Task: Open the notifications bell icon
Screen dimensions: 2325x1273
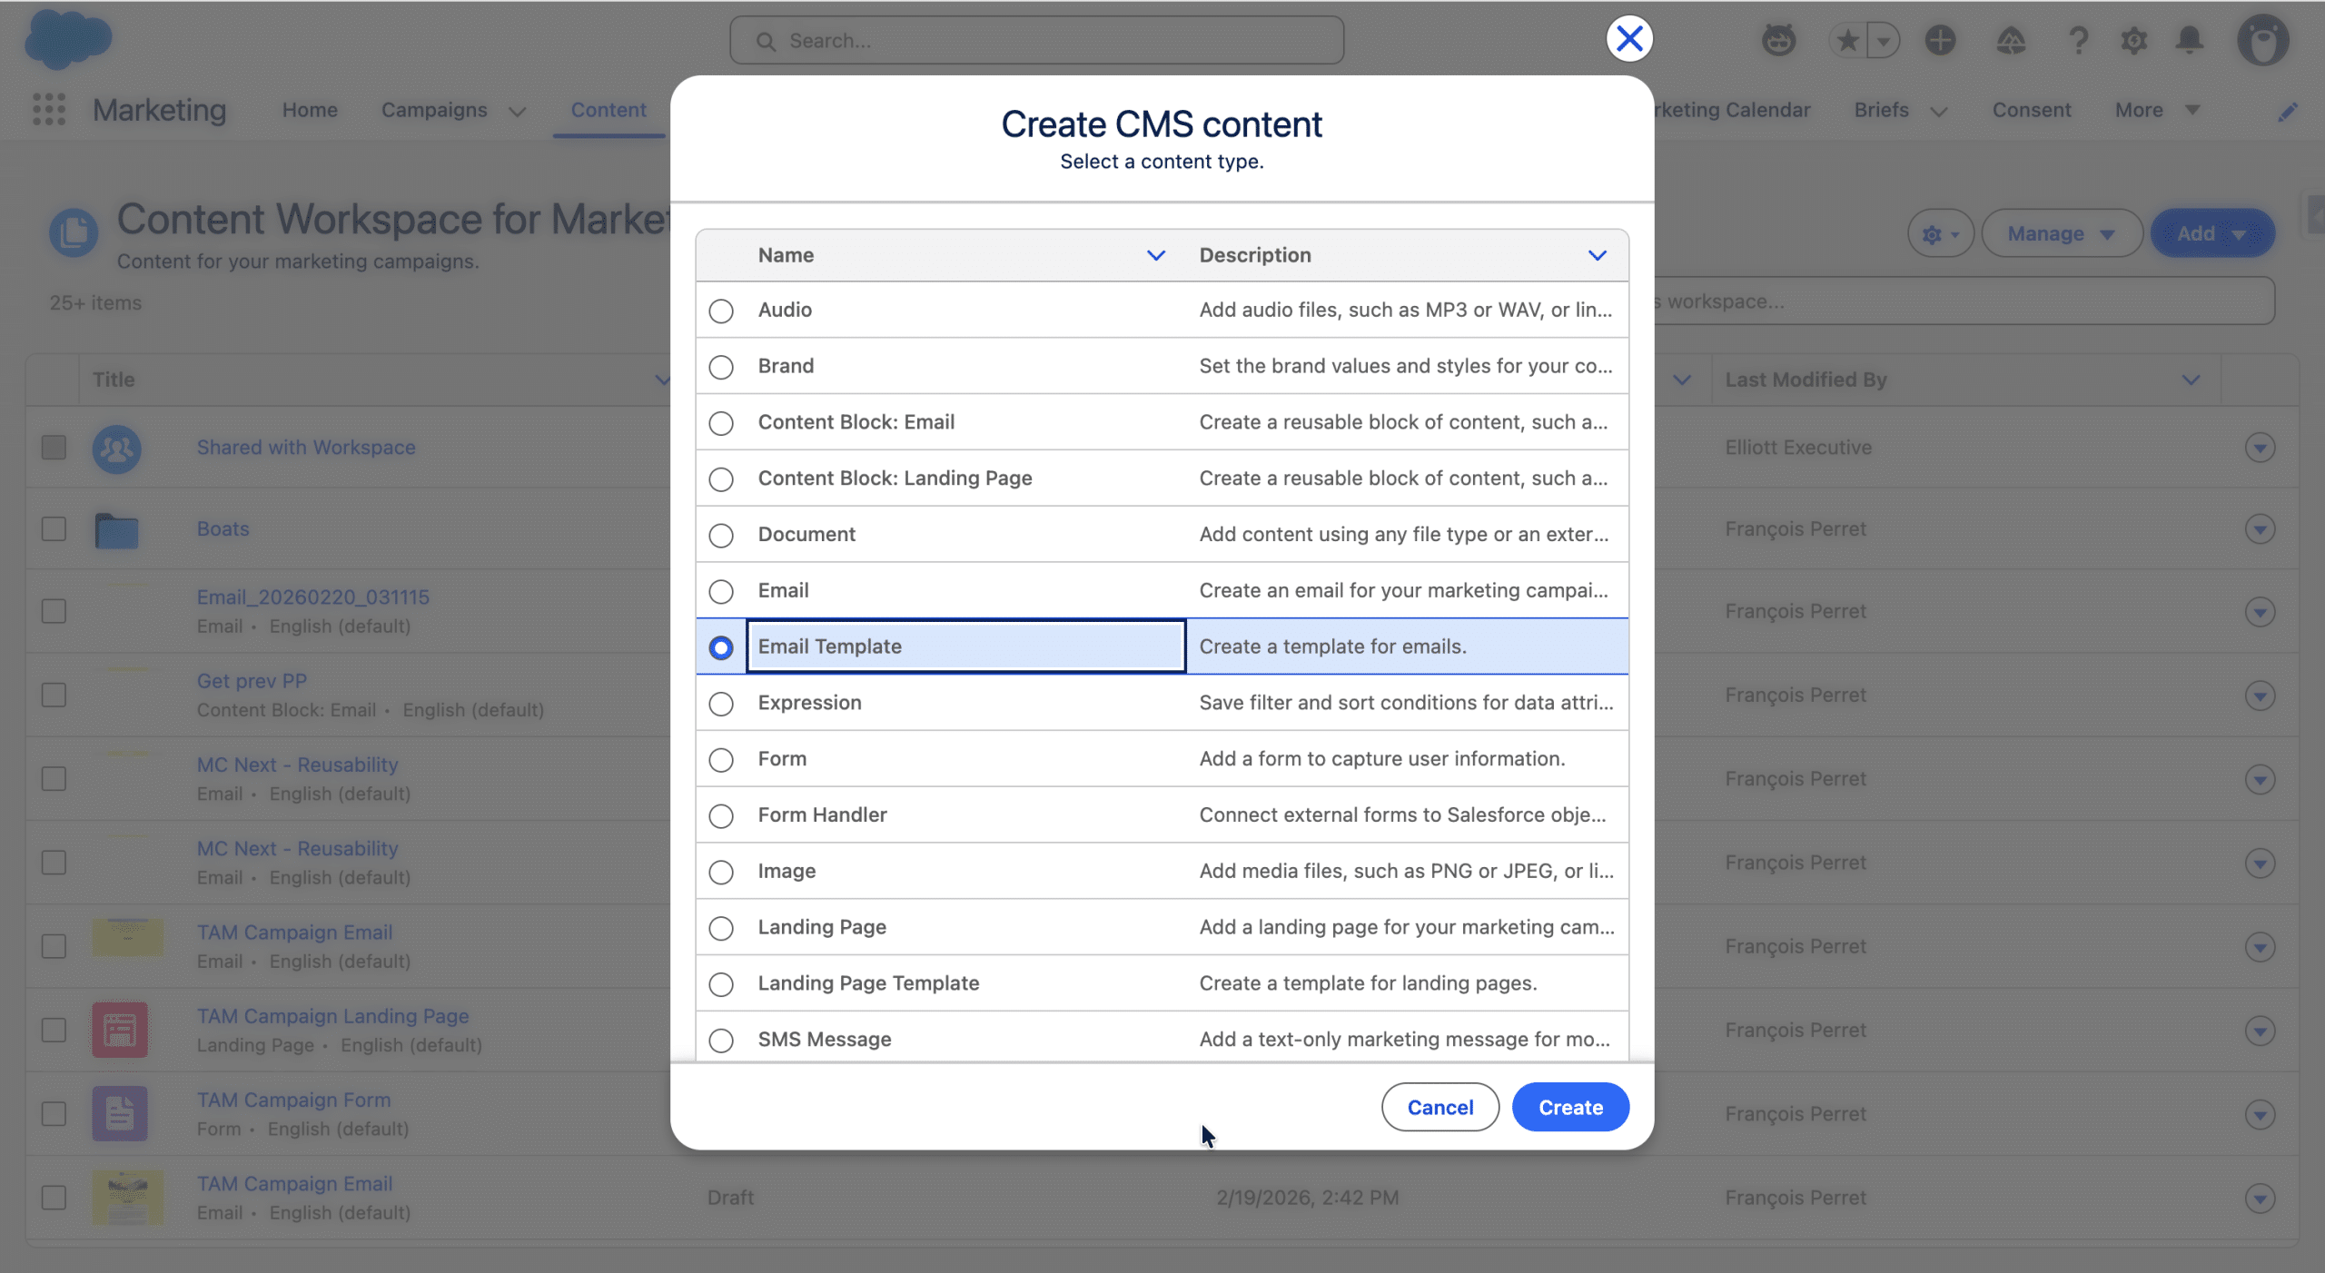Action: pos(2190,40)
